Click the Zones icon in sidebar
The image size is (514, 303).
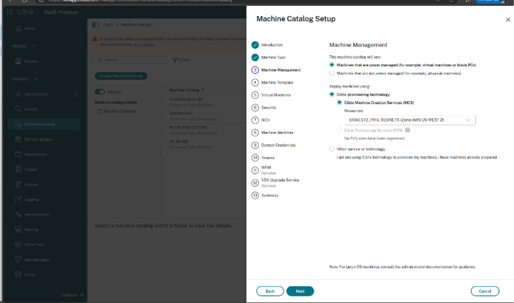pos(18,275)
